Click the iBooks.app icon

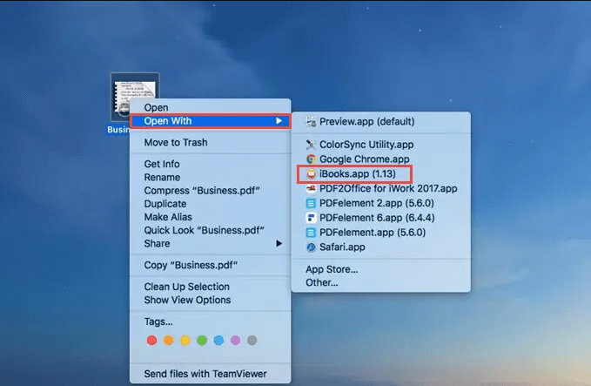pyautogui.click(x=311, y=173)
